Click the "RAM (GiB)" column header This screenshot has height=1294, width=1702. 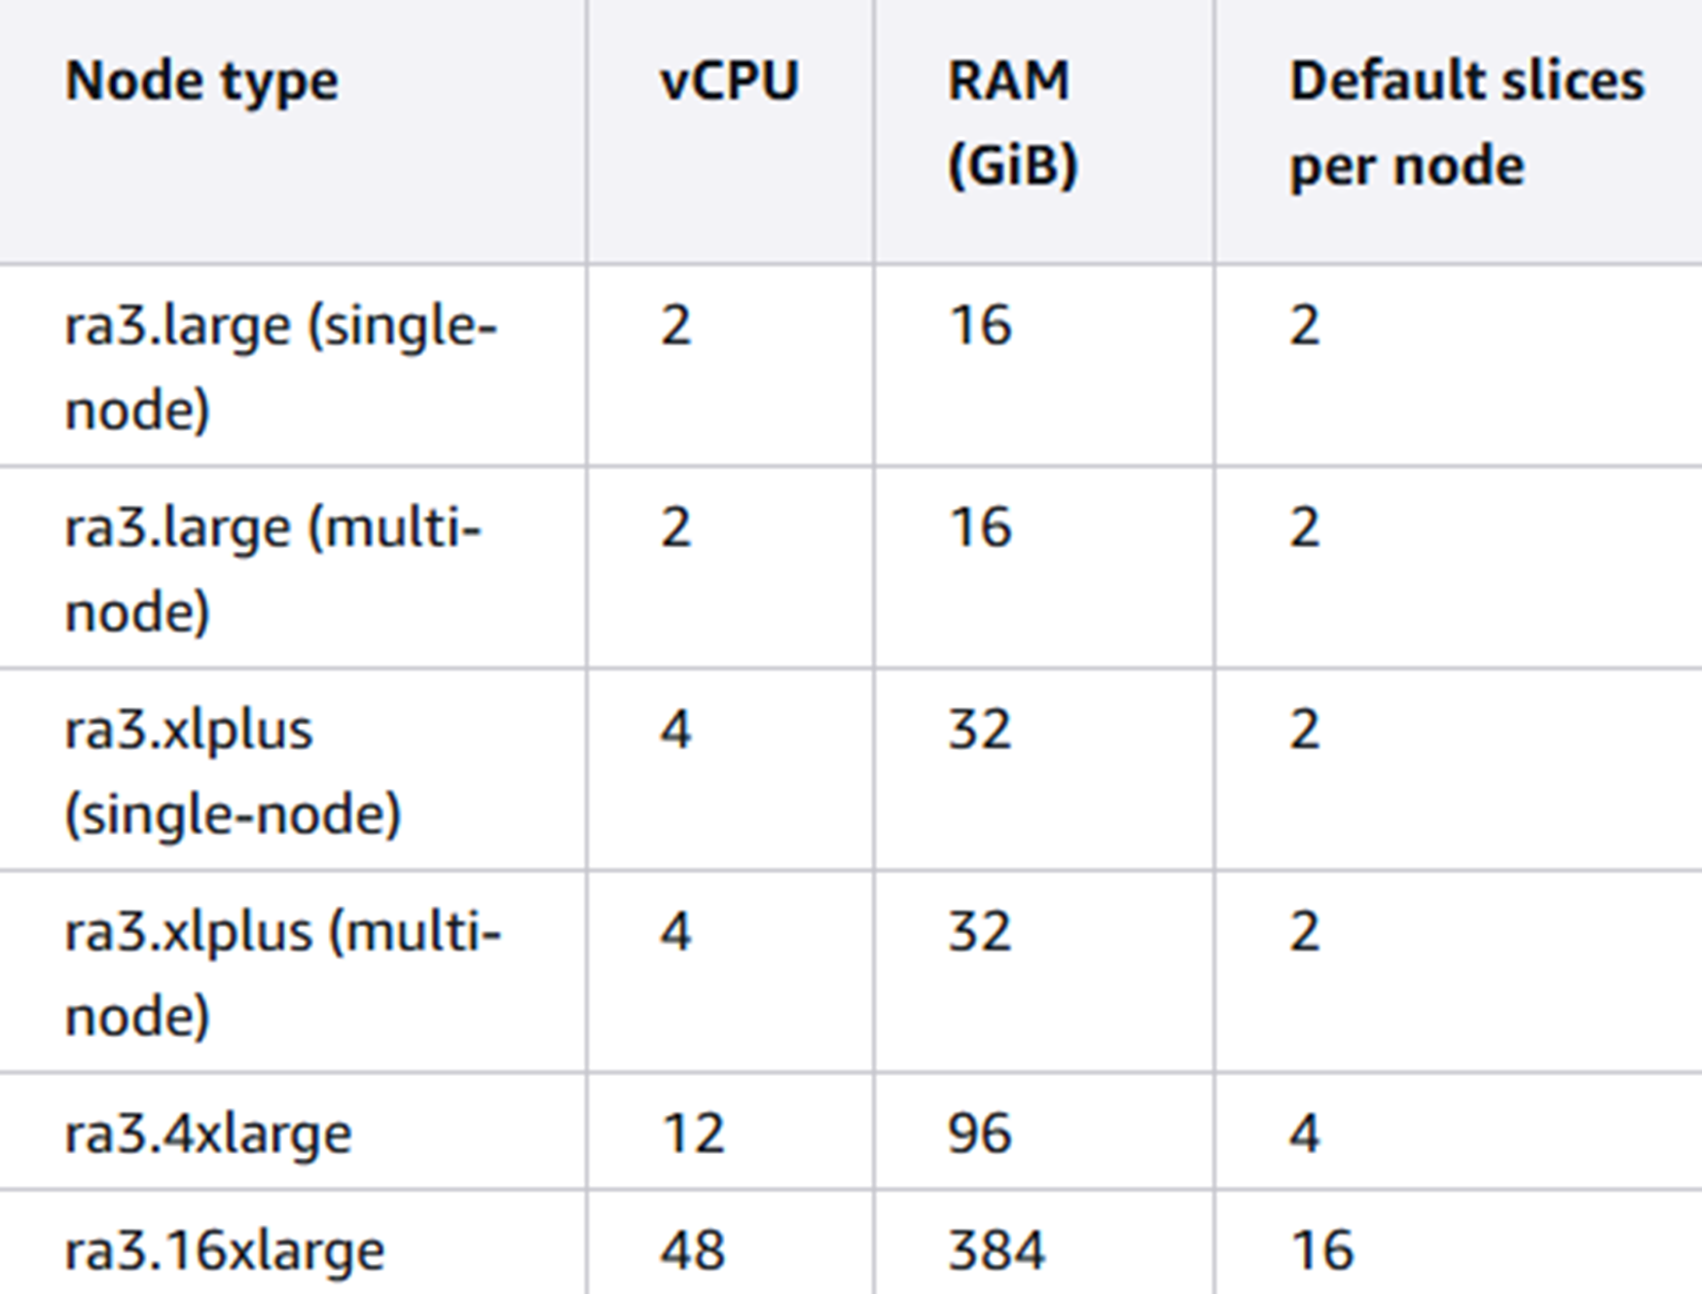click(1012, 123)
